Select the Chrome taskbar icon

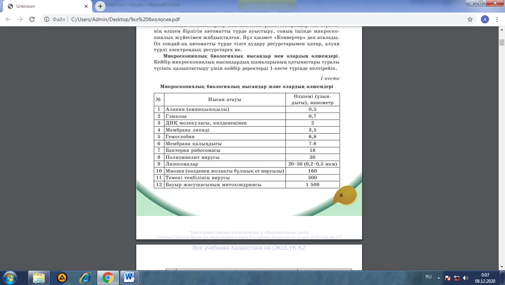click(x=108, y=277)
